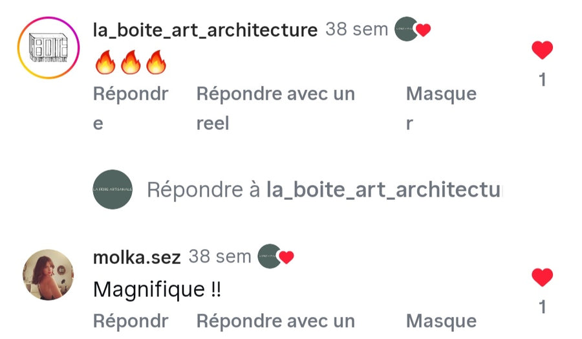Visit the molka.sez username link
Screen dimensions: 582x339
coord(137,257)
